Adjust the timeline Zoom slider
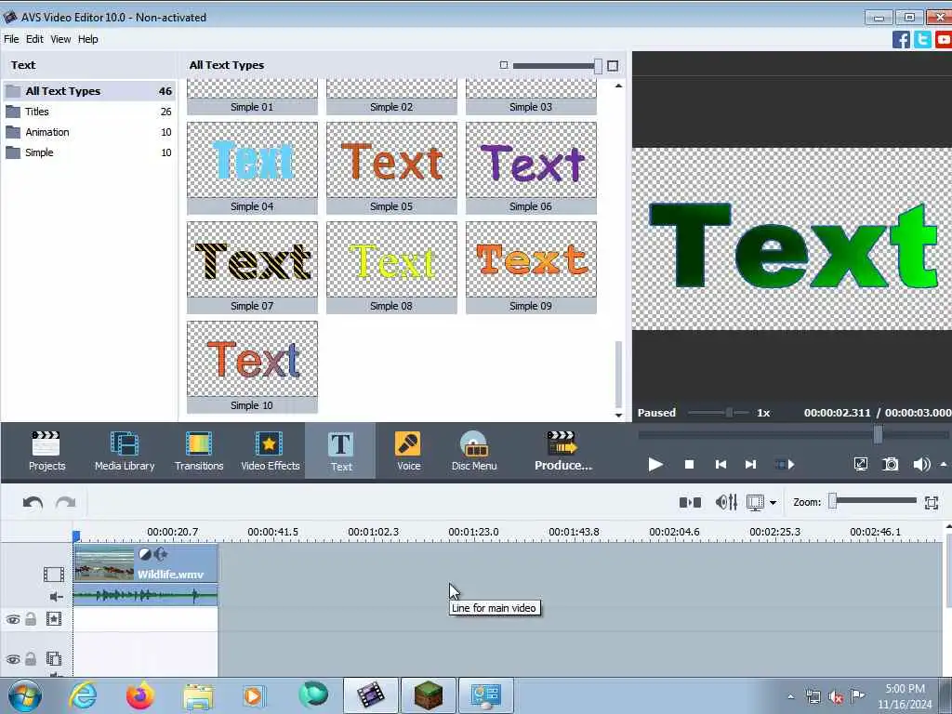The width and height of the screenshot is (952, 714). tap(833, 501)
